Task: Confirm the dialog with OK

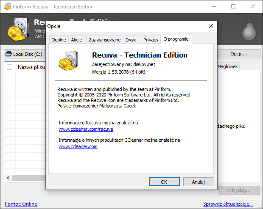Action: [x=164, y=182]
